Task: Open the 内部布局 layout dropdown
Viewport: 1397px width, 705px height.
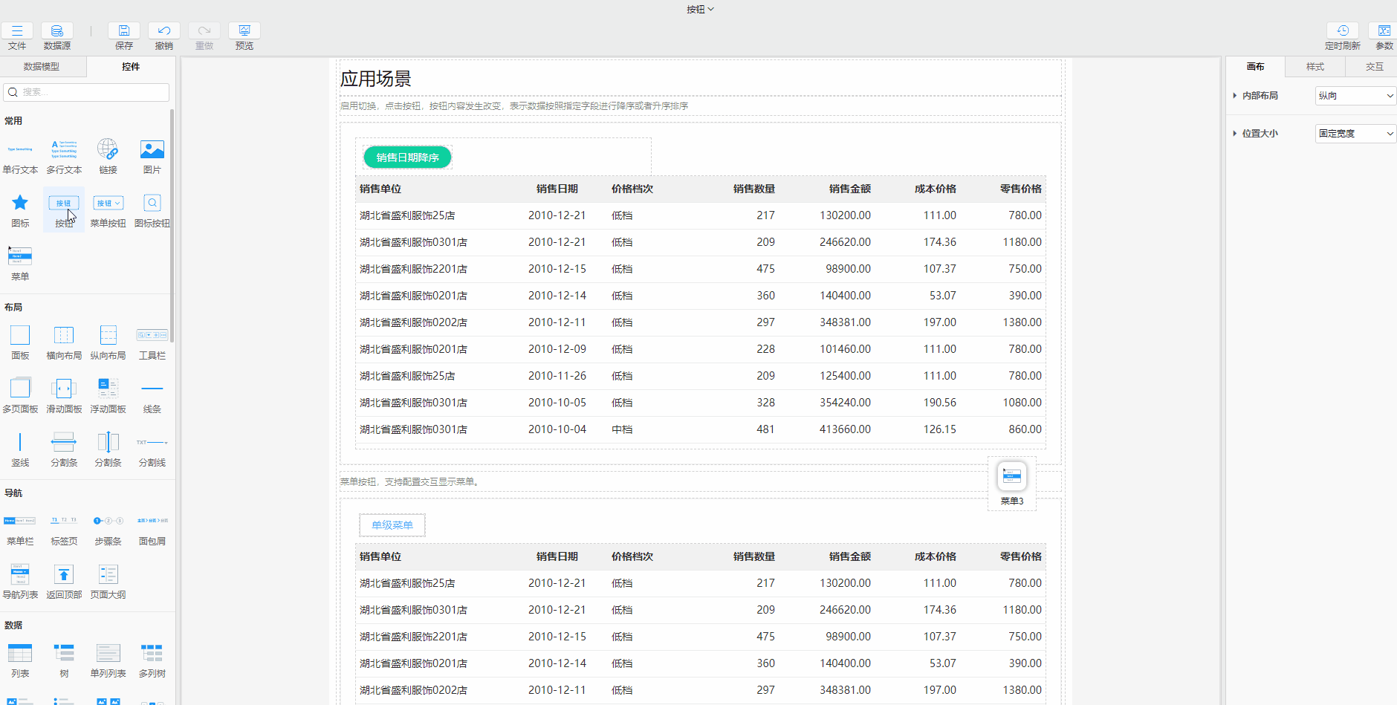Action: 1355,96
